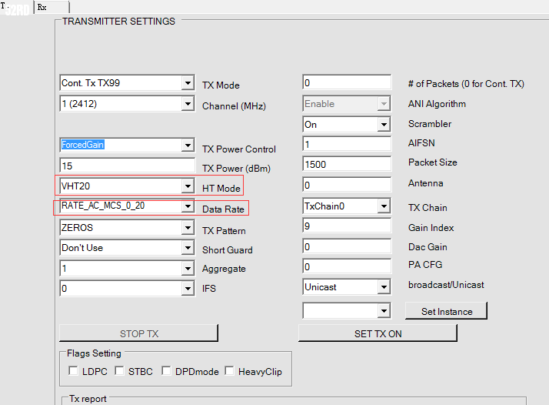Screen dimensions: 549x405
Task: Click the STOP TX button
Action: point(139,333)
